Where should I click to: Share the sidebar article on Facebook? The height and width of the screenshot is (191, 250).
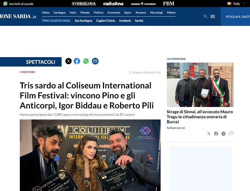coord(216,134)
